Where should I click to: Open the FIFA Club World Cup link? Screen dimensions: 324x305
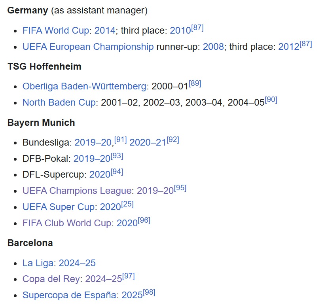coord(67,223)
